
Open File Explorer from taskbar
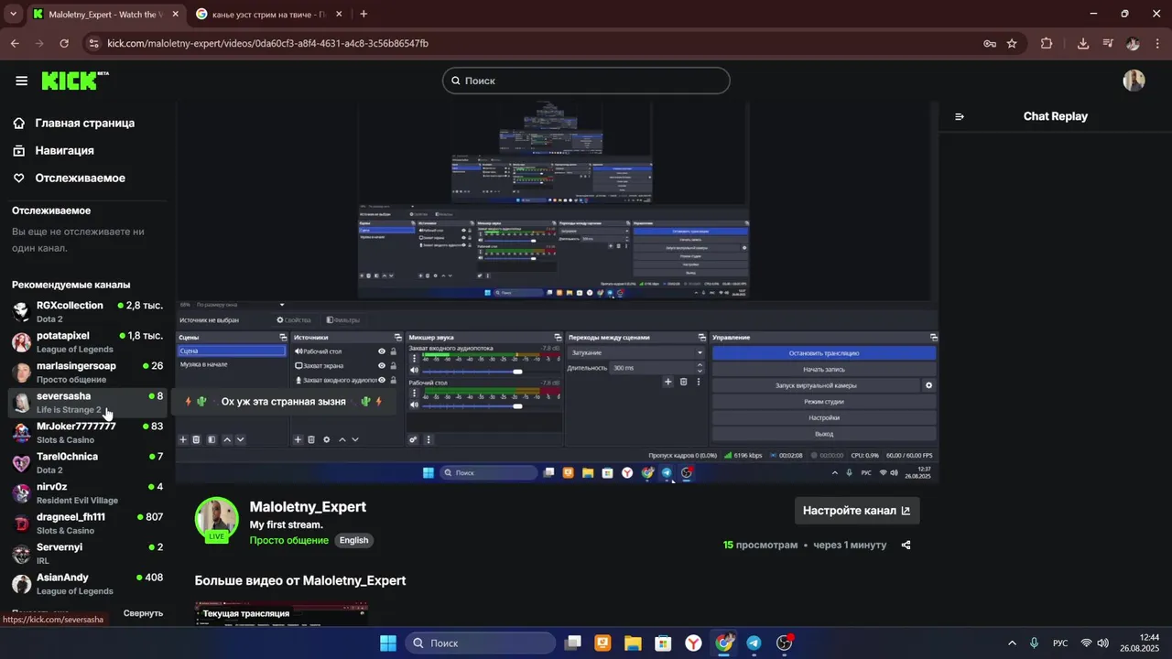pyautogui.click(x=633, y=643)
